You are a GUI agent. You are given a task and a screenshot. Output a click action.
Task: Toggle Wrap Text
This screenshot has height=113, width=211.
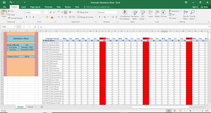83,12
